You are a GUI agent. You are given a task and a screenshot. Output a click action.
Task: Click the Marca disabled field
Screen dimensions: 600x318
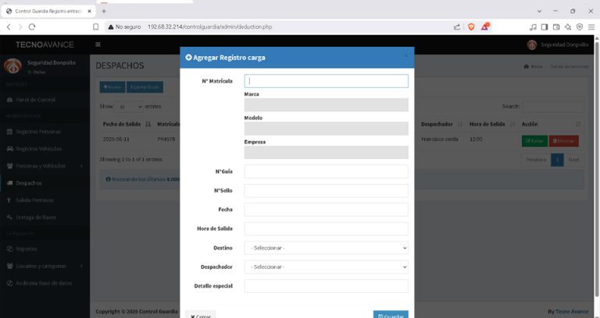[326, 104]
